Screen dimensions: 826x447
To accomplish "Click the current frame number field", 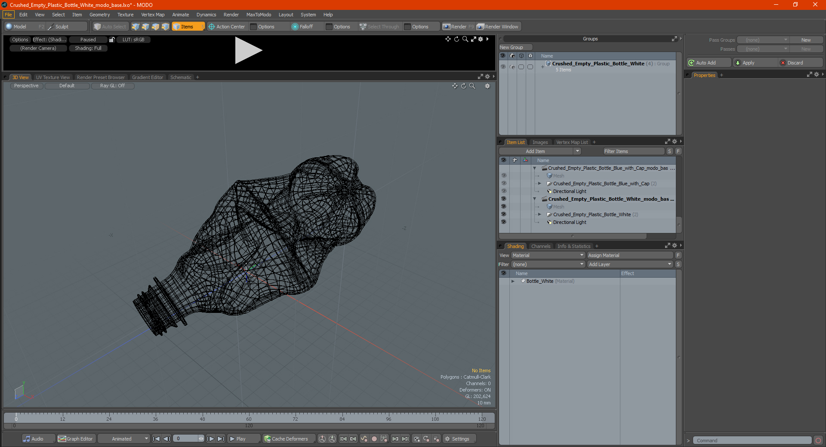I will 188,439.
